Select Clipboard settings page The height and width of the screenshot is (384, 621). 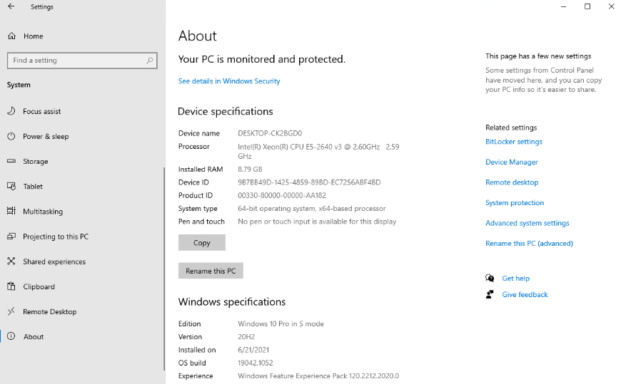tap(39, 286)
